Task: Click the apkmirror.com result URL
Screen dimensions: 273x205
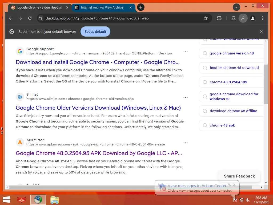Action: (96, 144)
